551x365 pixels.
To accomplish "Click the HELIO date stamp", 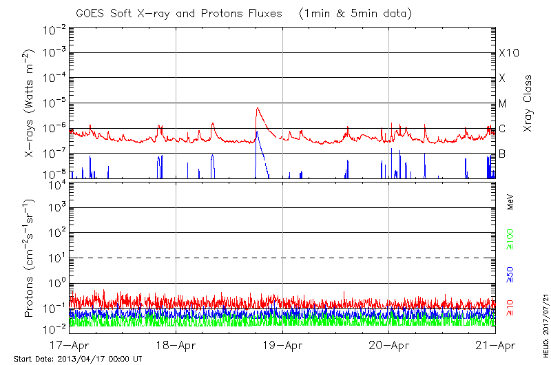I will [544, 329].
